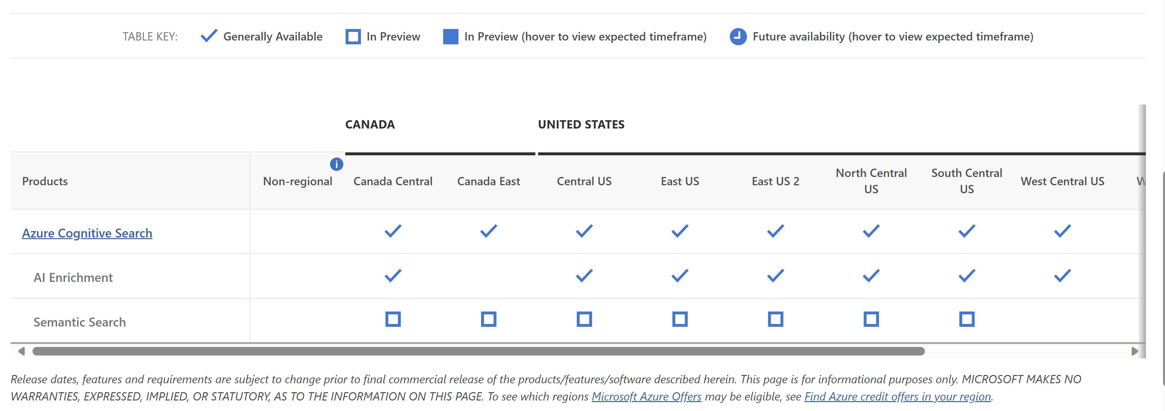Click Semantic Search preview box under South Central US
The image size is (1165, 411).
click(x=966, y=319)
